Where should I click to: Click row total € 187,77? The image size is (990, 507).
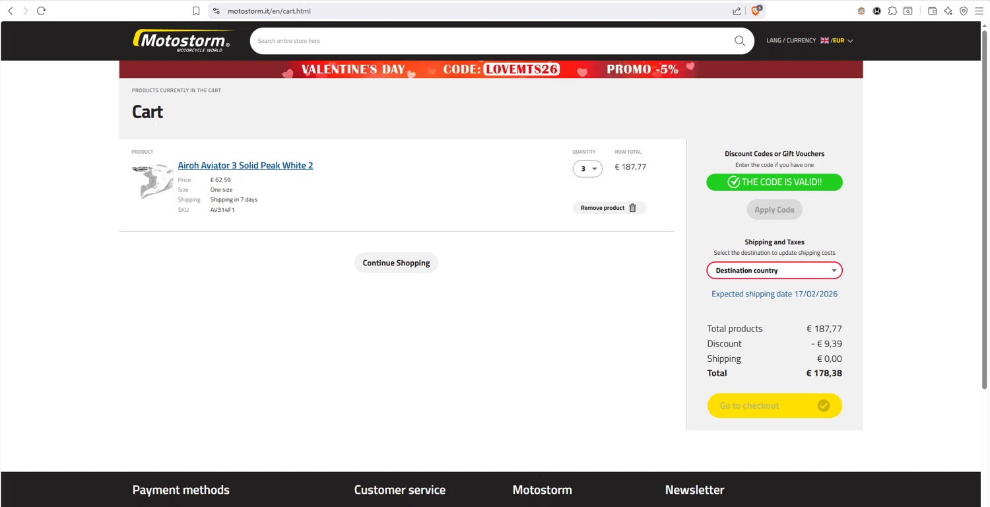630,166
